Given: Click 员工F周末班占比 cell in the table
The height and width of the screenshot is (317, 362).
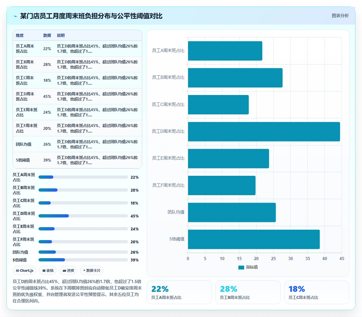Looking at the screenshot, I should tap(27, 128).
